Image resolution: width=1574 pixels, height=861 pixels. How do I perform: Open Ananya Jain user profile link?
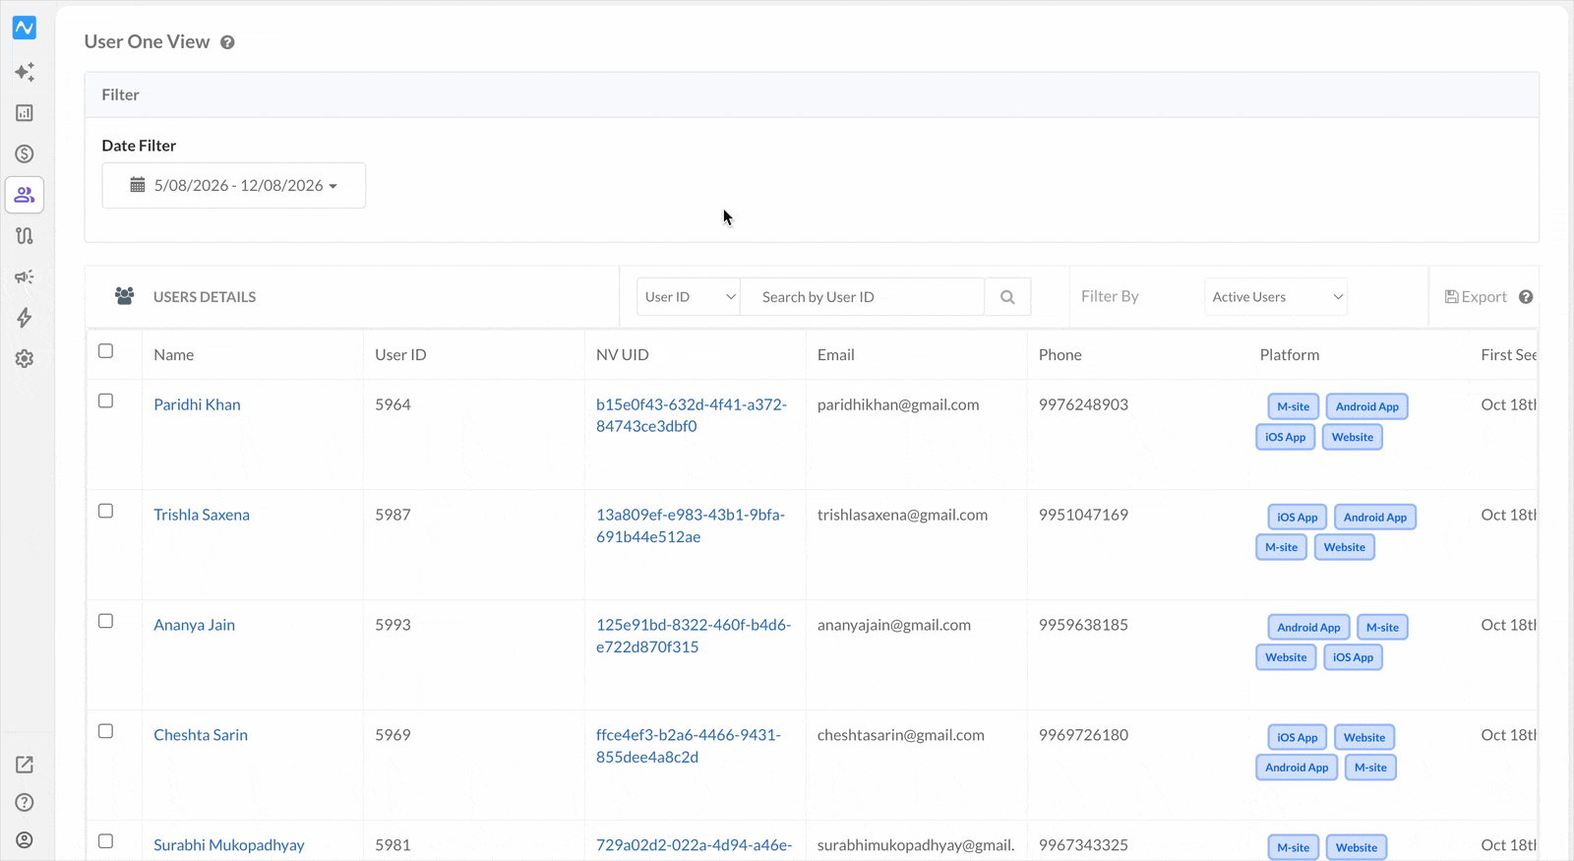pos(194,625)
